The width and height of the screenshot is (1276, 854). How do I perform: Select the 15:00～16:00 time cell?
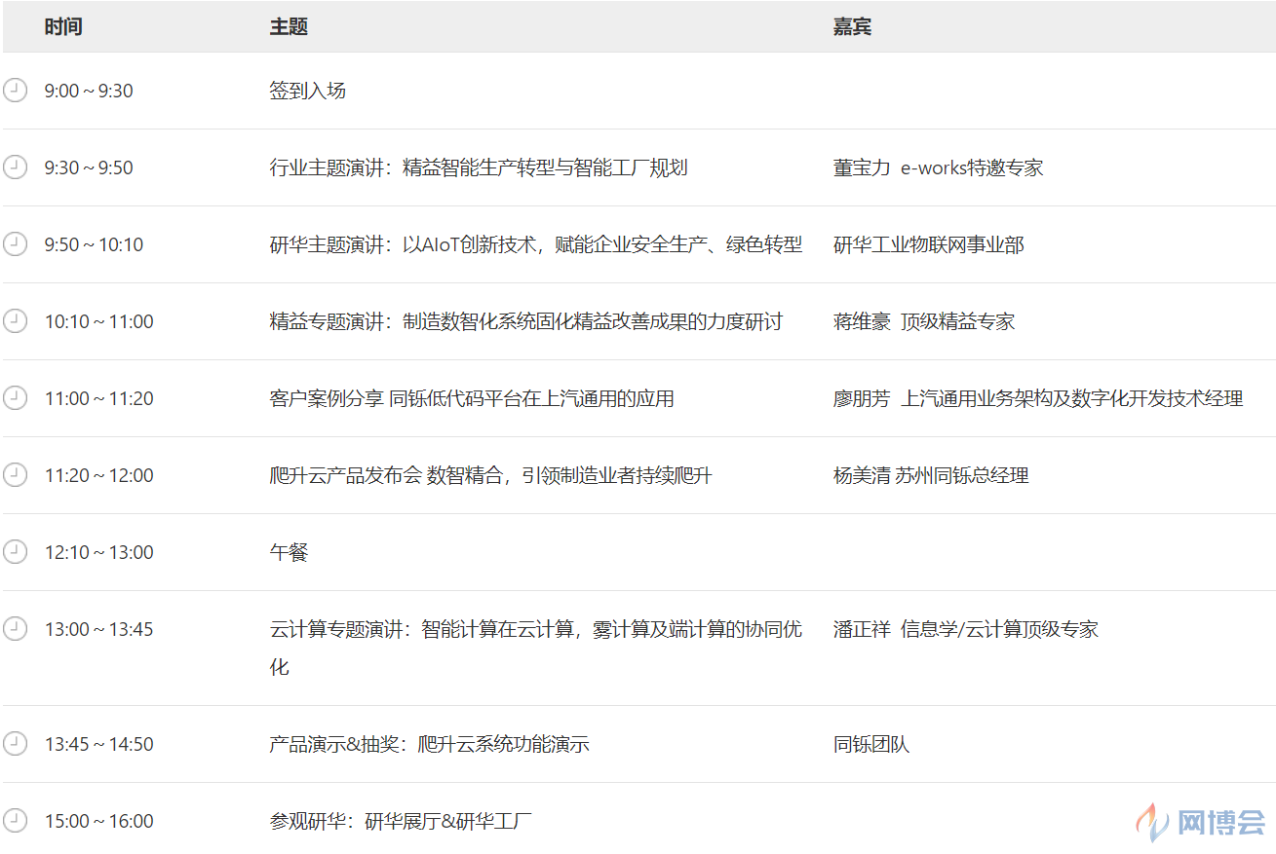(x=99, y=822)
